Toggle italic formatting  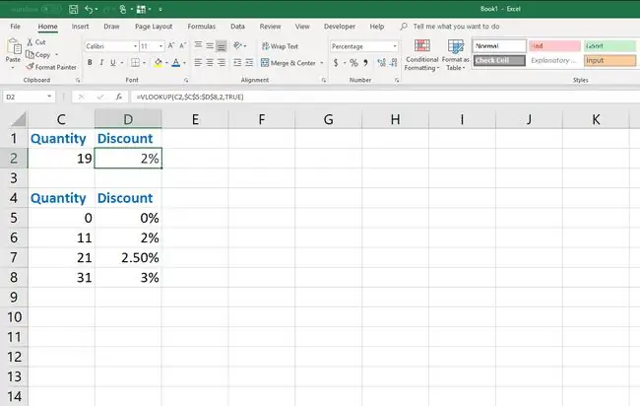101,62
